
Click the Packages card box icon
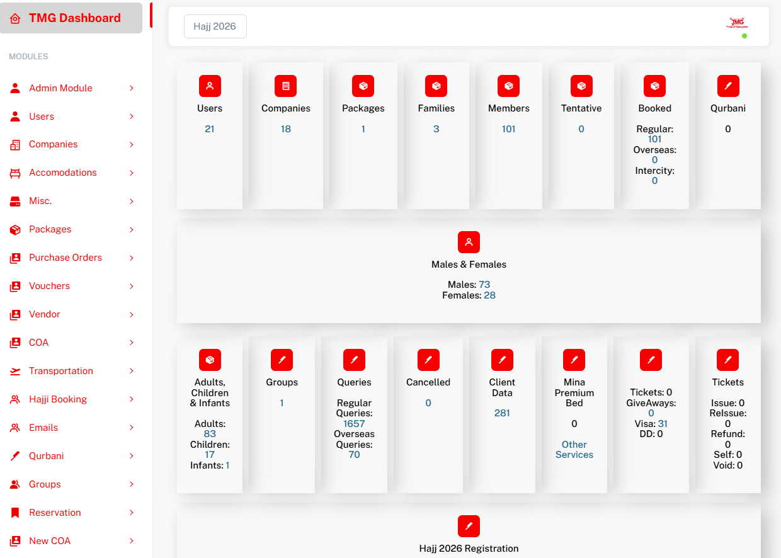click(363, 86)
